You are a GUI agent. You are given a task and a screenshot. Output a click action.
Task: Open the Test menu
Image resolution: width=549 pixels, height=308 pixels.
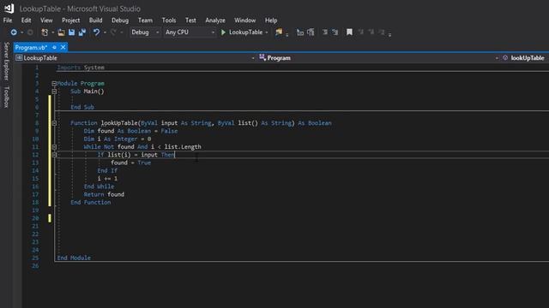click(x=190, y=21)
